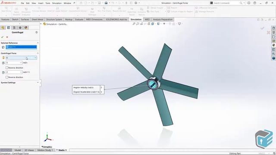276x155 pixels.
Task: Open the SI unit dropdown
Action: coord(35,58)
